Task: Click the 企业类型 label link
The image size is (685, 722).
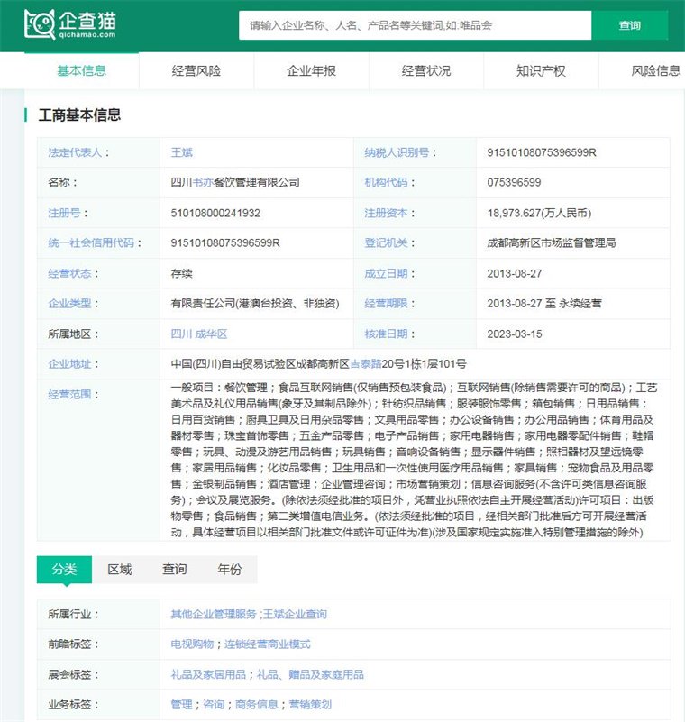Action: point(69,304)
